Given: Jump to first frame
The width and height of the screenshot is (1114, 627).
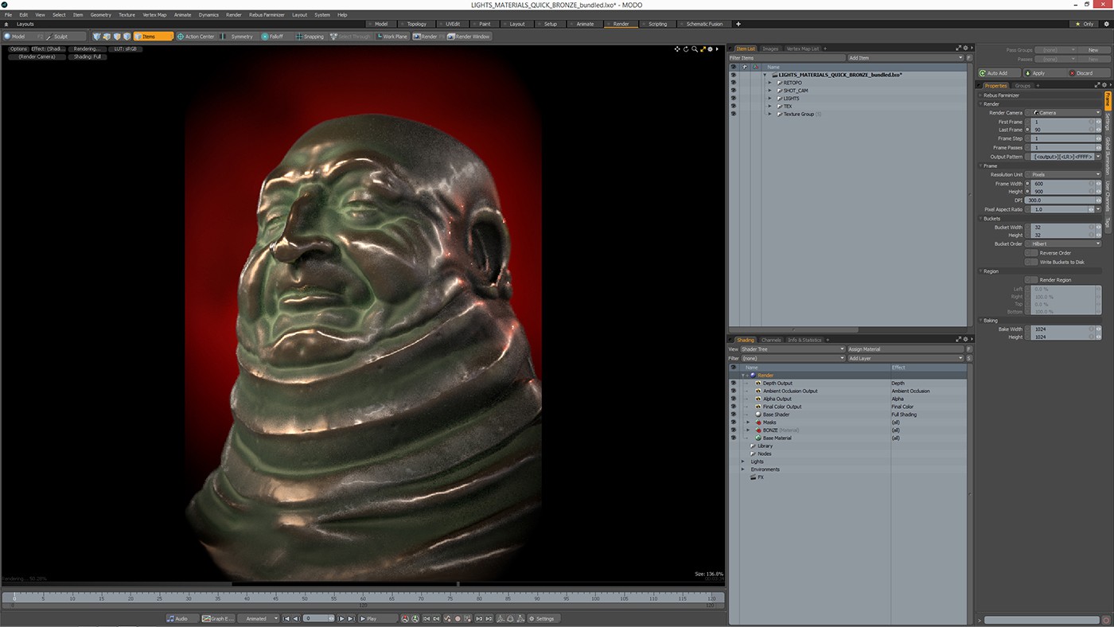Looking at the screenshot, I should coord(286,618).
